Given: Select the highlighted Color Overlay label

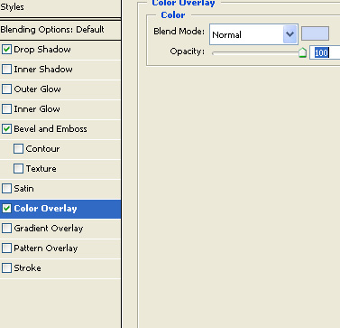Looking at the screenshot, I should [45, 208].
